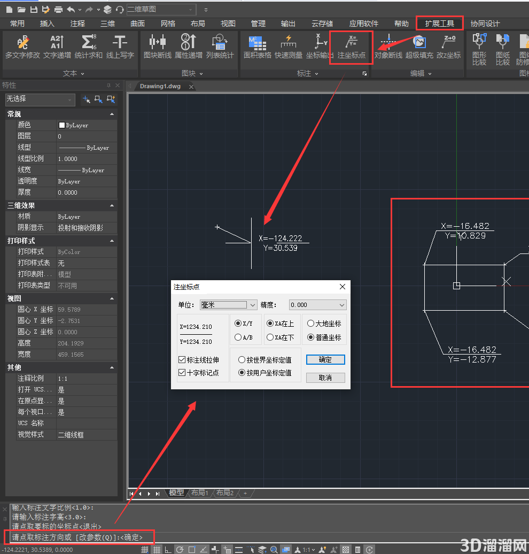The width and height of the screenshot is (529, 554).
Task: Click 取消 in 注坐标点 dialog
Action: pyautogui.click(x=325, y=378)
